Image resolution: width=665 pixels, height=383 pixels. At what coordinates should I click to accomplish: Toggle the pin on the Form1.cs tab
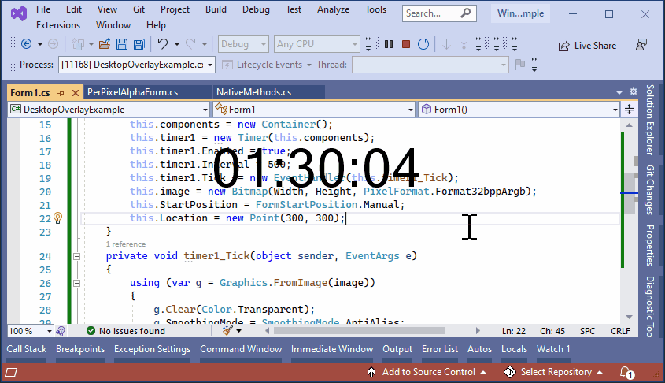pos(61,92)
